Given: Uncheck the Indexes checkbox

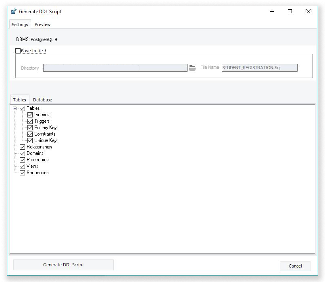Looking at the screenshot, I should 30,115.
